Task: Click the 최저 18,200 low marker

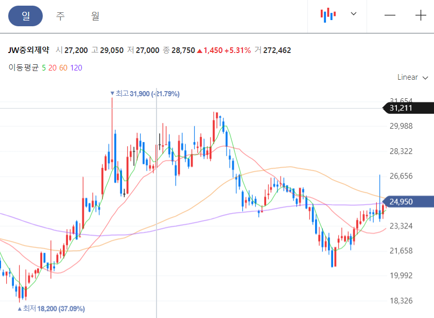Action: click(x=51, y=308)
